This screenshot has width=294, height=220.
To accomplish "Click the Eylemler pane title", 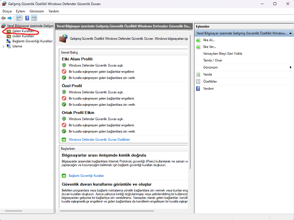I will click(x=203, y=27).
